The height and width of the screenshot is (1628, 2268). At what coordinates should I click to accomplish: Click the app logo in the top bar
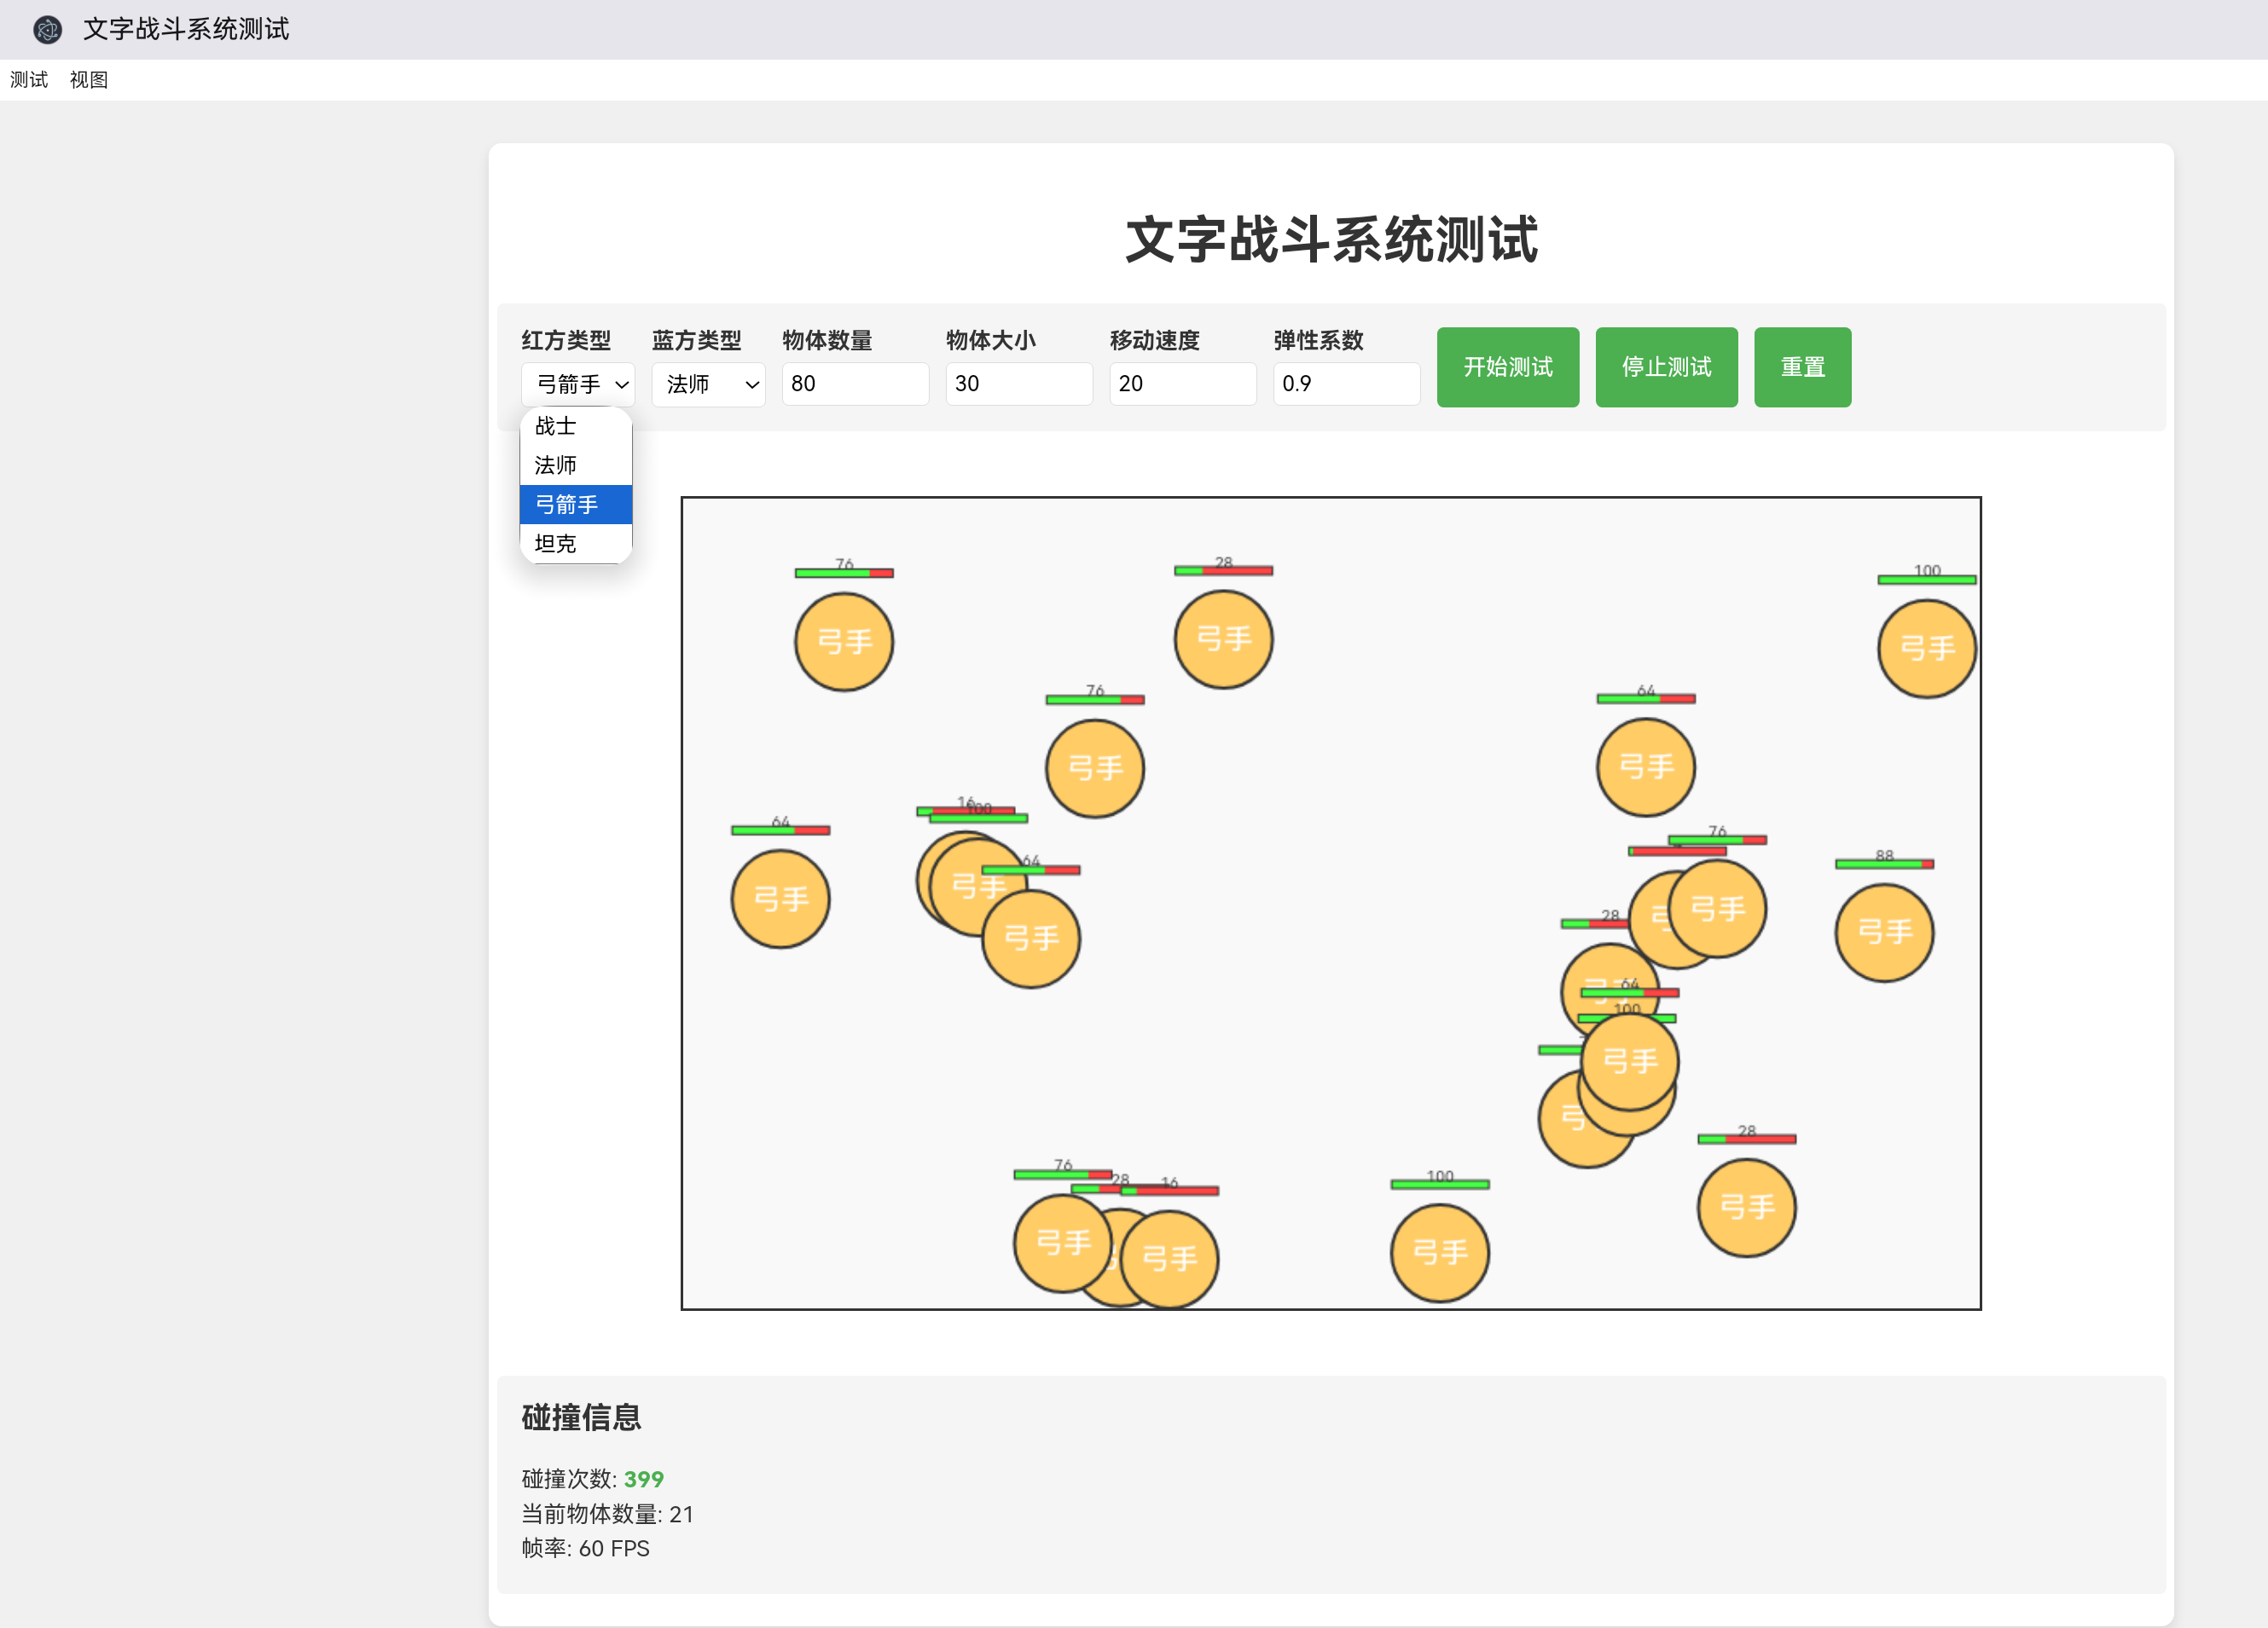click(x=46, y=29)
